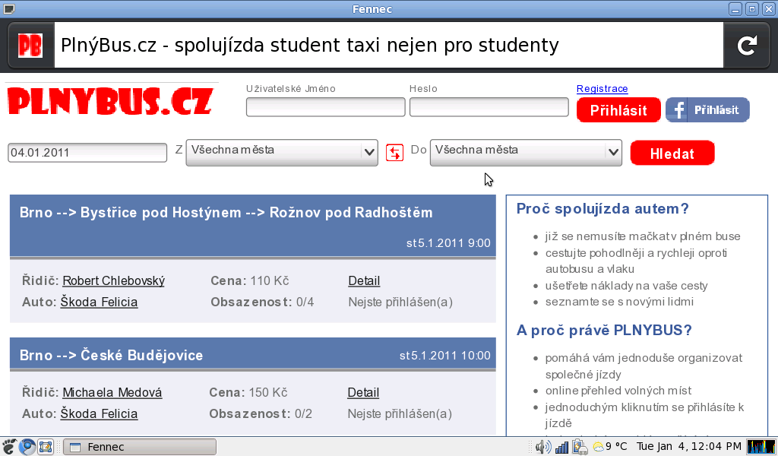Reload the page with the refresh icon

click(x=747, y=46)
